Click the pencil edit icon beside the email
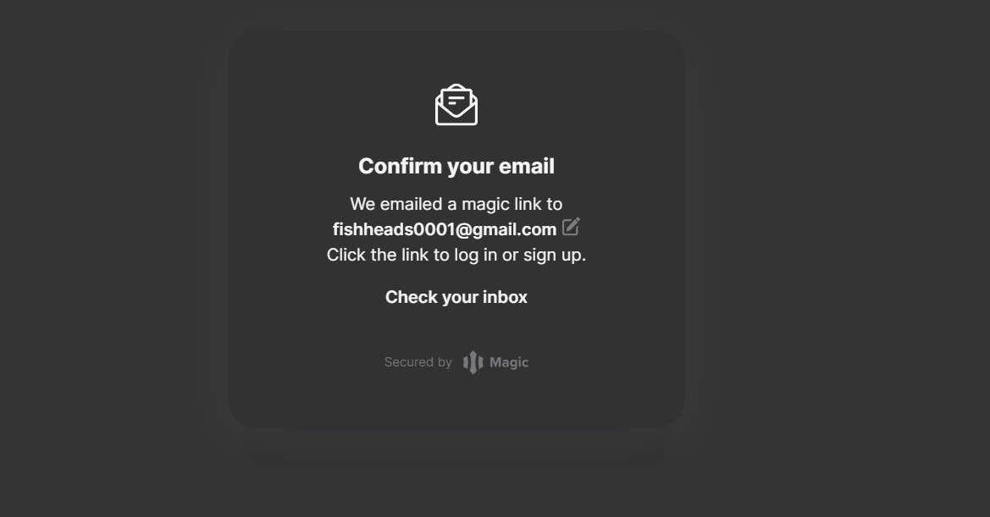The height and width of the screenshot is (517, 990). point(571,226)
